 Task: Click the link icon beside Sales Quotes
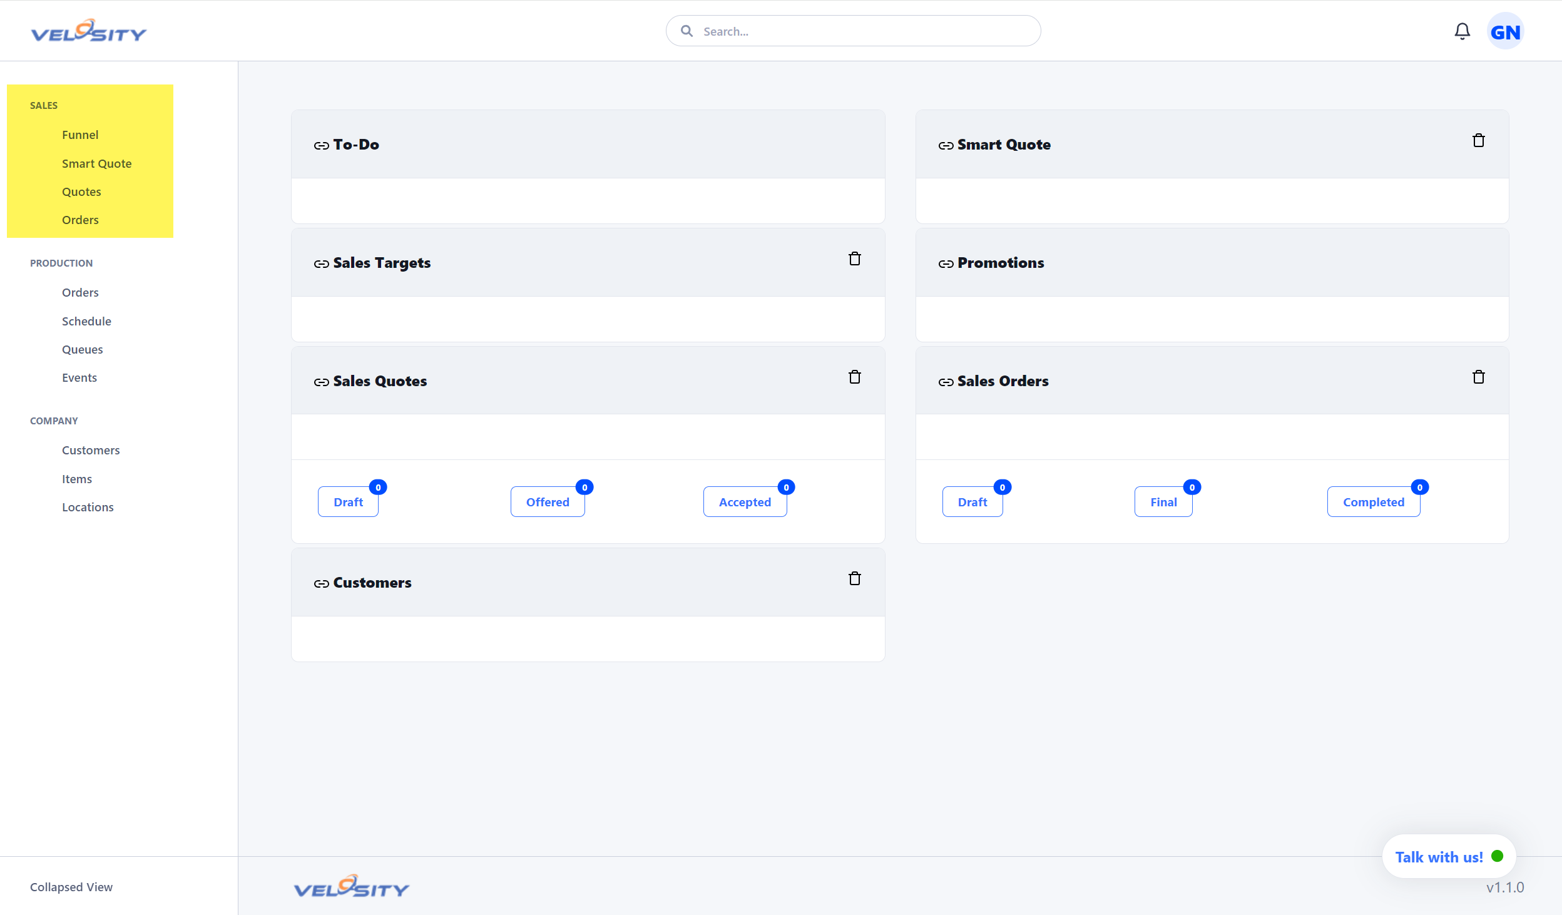321,382
